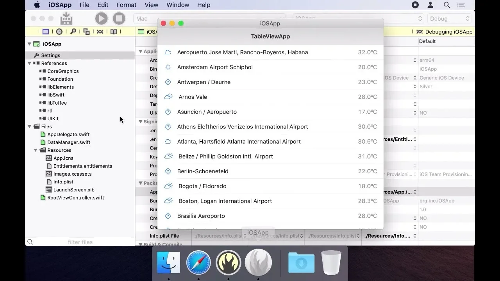Image resolution: width=500 pixels, height=281 pixels.
Task: Open DataManager.swift file
Action: pyautogui.click(x=69, y=142)
